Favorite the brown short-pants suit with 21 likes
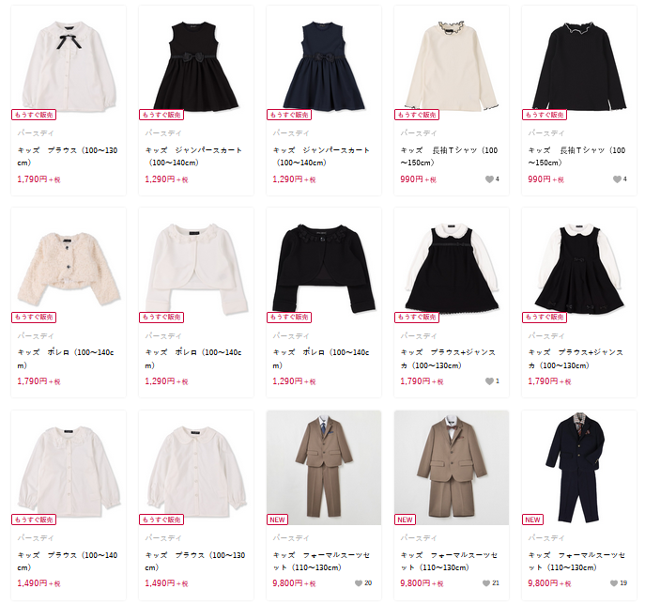Viewport: 645px width, 605px height. (x=486, y=583)
